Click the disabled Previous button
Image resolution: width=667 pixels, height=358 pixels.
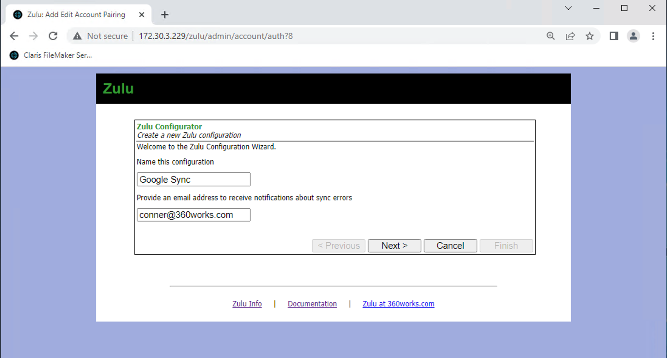[x=338, y=245]
